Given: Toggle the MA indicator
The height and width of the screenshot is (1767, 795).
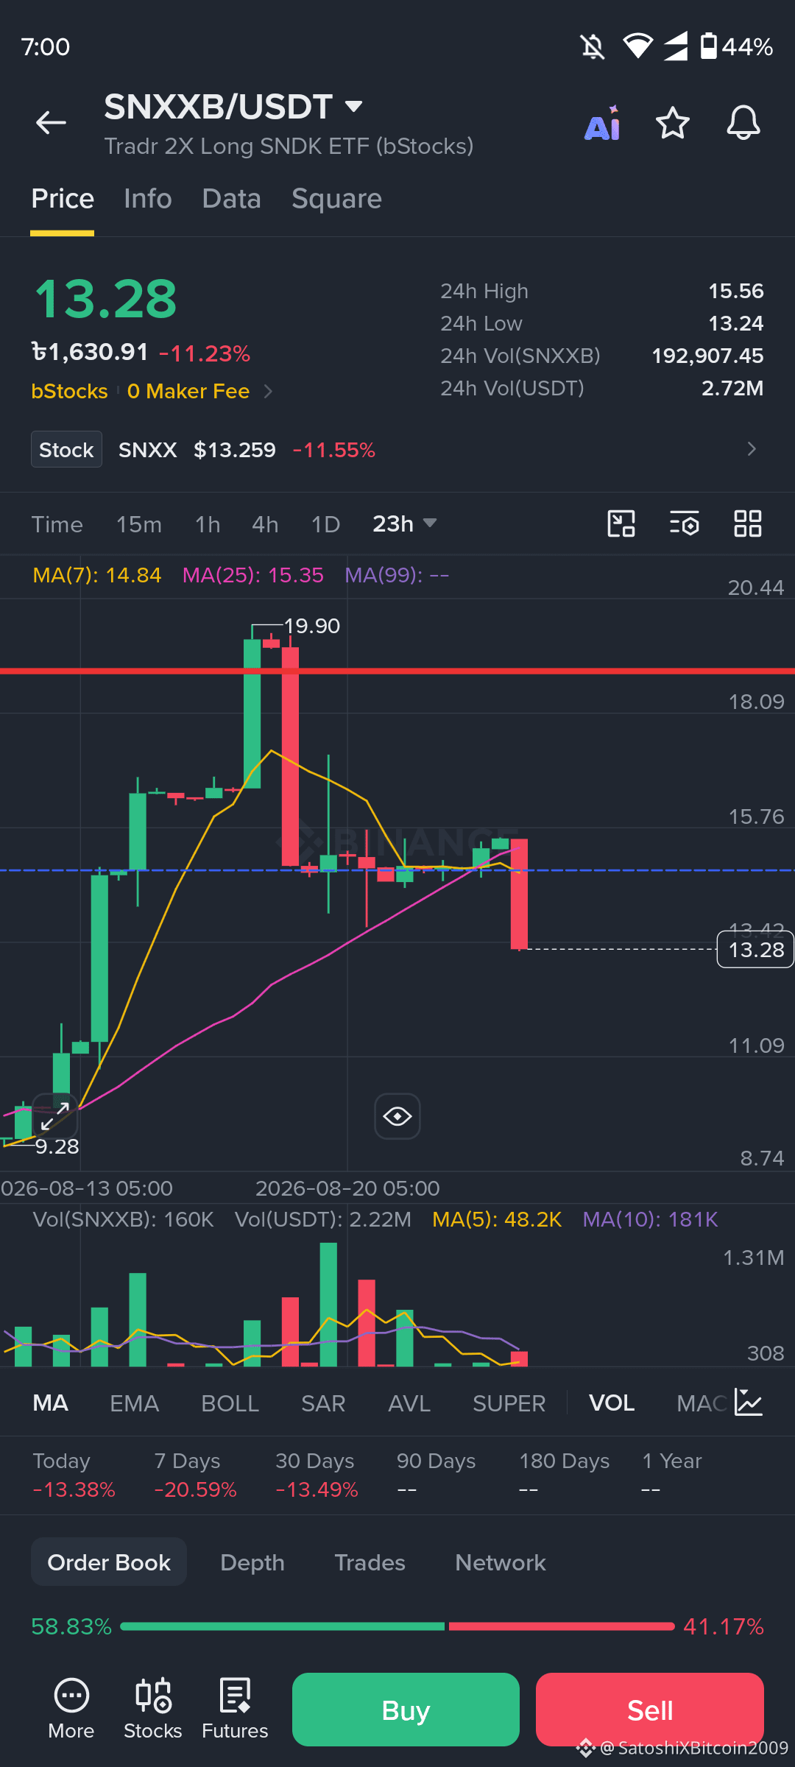Looking at the screenshot, I should pos(51,1403).
